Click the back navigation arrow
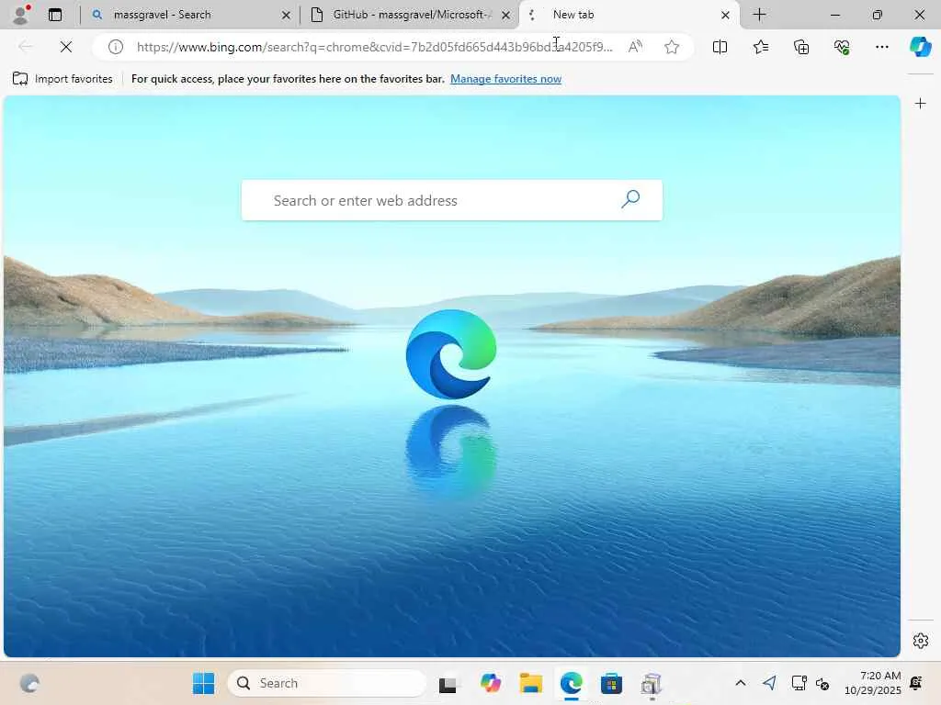941x705 pixels. (26, 46)
